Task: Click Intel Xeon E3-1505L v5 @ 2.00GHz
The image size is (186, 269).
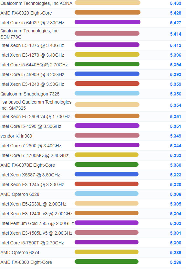Action: (36, 233)
